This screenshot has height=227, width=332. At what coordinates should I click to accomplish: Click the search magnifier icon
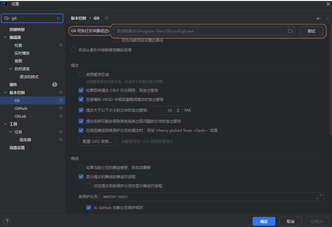click(x=7, y=18)
